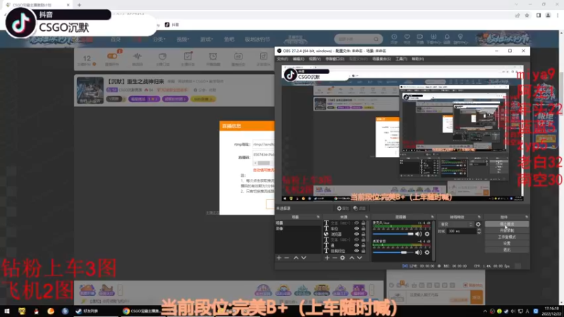Viewport: 564px width, 317px height.
Task: Open the 帮助(H) menu in OBS
Action: coord(417,59)
